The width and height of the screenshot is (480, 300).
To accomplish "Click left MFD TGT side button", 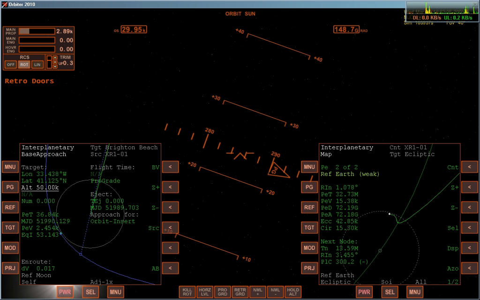I will point(10,227).
